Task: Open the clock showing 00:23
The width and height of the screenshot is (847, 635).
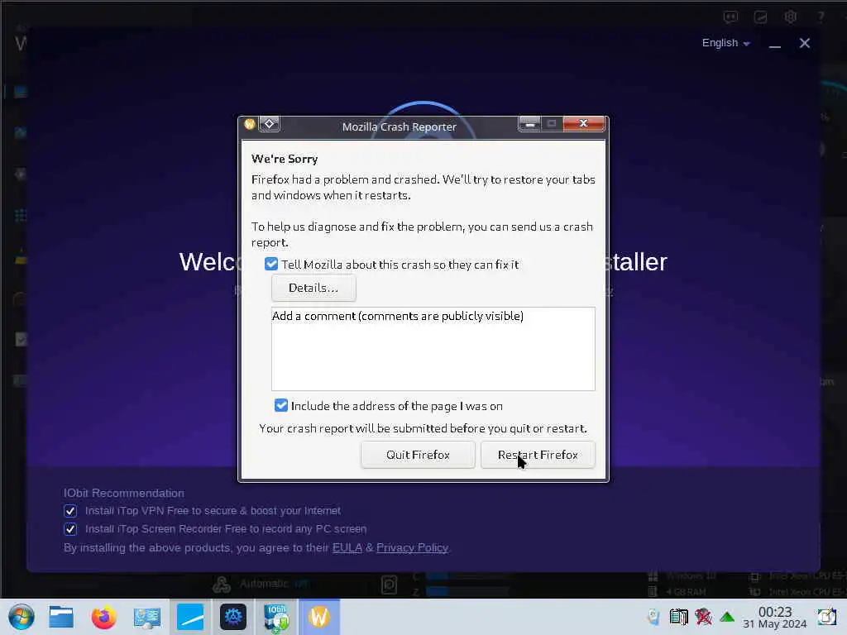Action: pos(774,617)
